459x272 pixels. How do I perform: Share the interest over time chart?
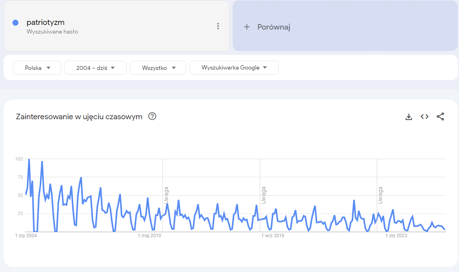(x=440, y=116)
